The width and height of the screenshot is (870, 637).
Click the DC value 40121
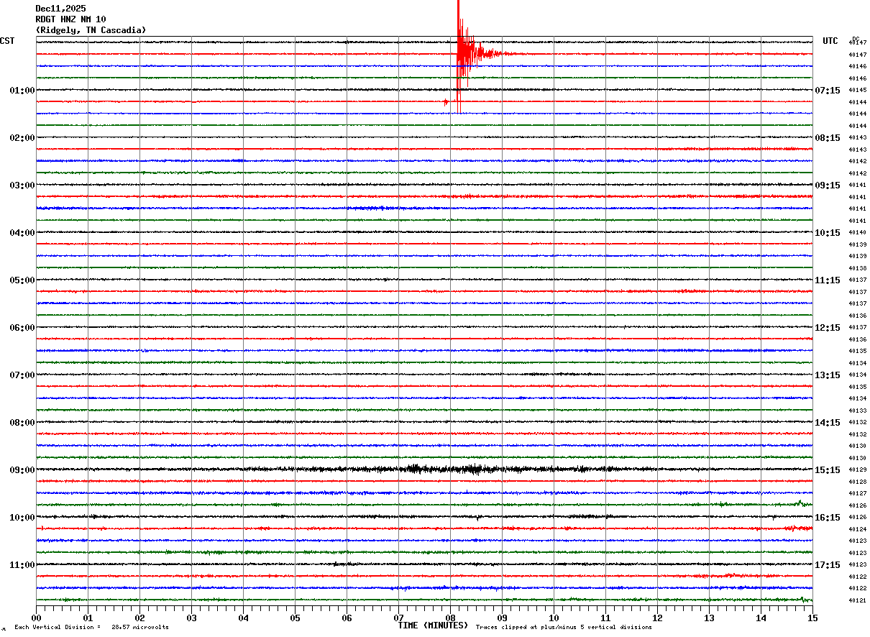click(857, 600)
